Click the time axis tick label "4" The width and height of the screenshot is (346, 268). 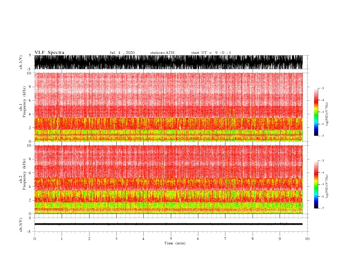[x=143, y=239]
